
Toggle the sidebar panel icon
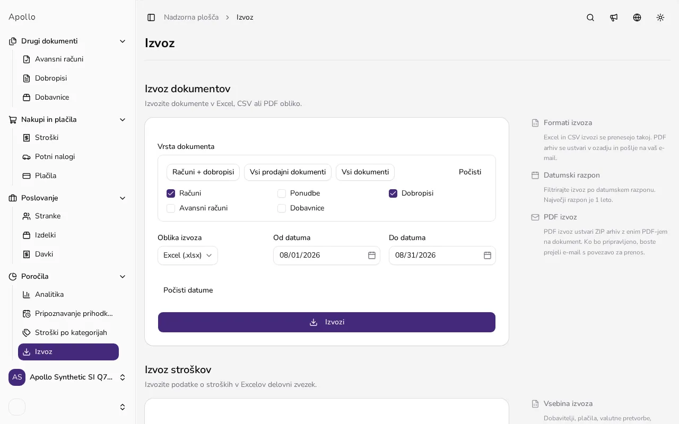[x=151, y=17]
